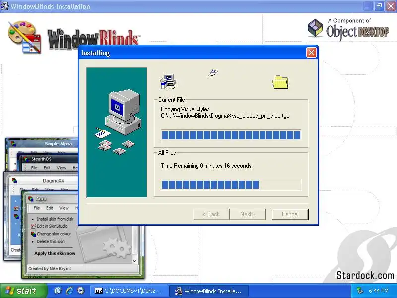This screenshot has height=298, width=397.
Task: Click the Simple Alpha window title icon
Action: [13, 144]
